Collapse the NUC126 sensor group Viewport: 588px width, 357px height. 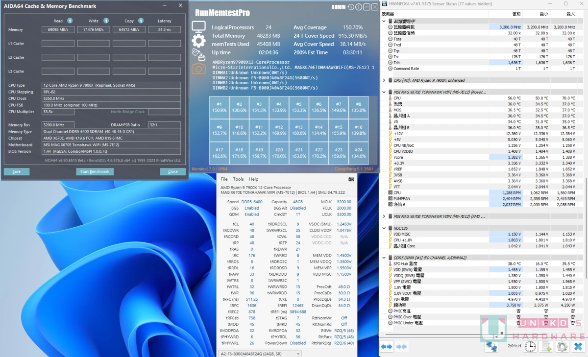[384, 228]
